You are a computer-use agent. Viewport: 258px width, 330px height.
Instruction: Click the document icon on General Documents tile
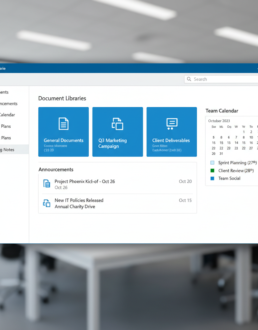click(64, 123)
